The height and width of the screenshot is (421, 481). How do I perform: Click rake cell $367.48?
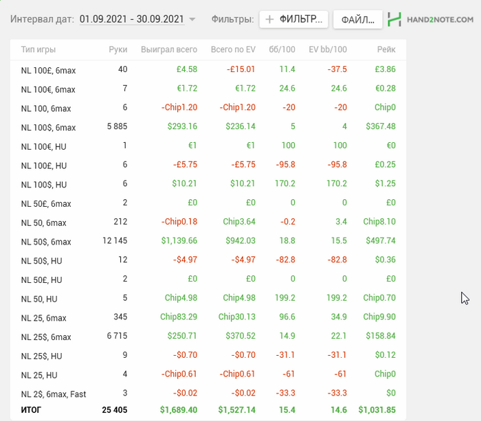[381, 126]
